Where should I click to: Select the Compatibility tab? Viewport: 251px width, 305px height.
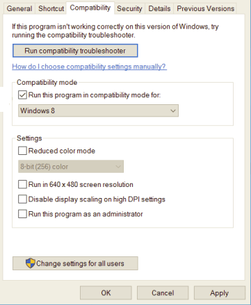coord(90,8)
